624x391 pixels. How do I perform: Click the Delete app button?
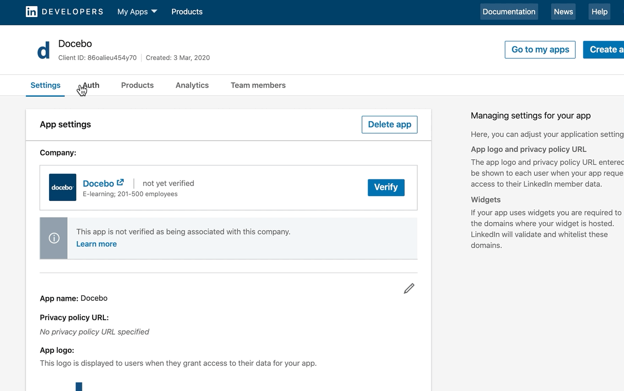pyautogui.click(x=389, y=124)
